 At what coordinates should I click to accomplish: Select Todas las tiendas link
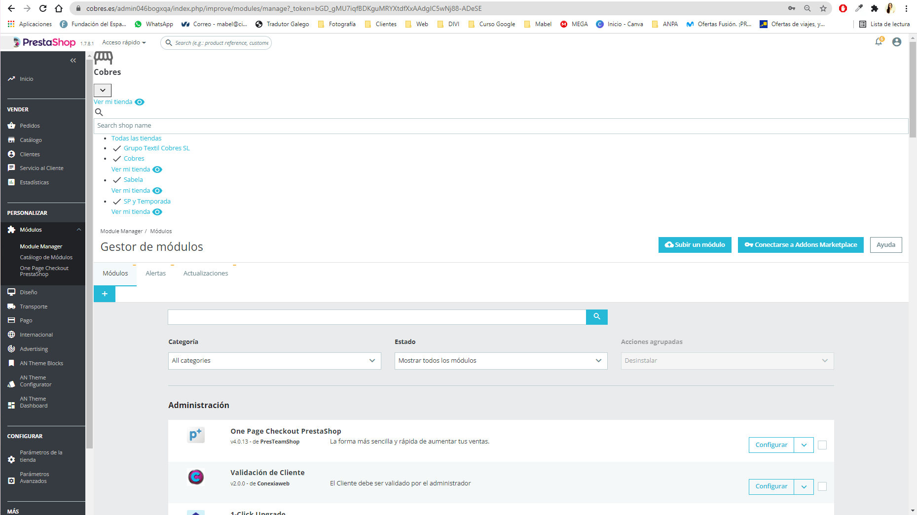point(136,138)
